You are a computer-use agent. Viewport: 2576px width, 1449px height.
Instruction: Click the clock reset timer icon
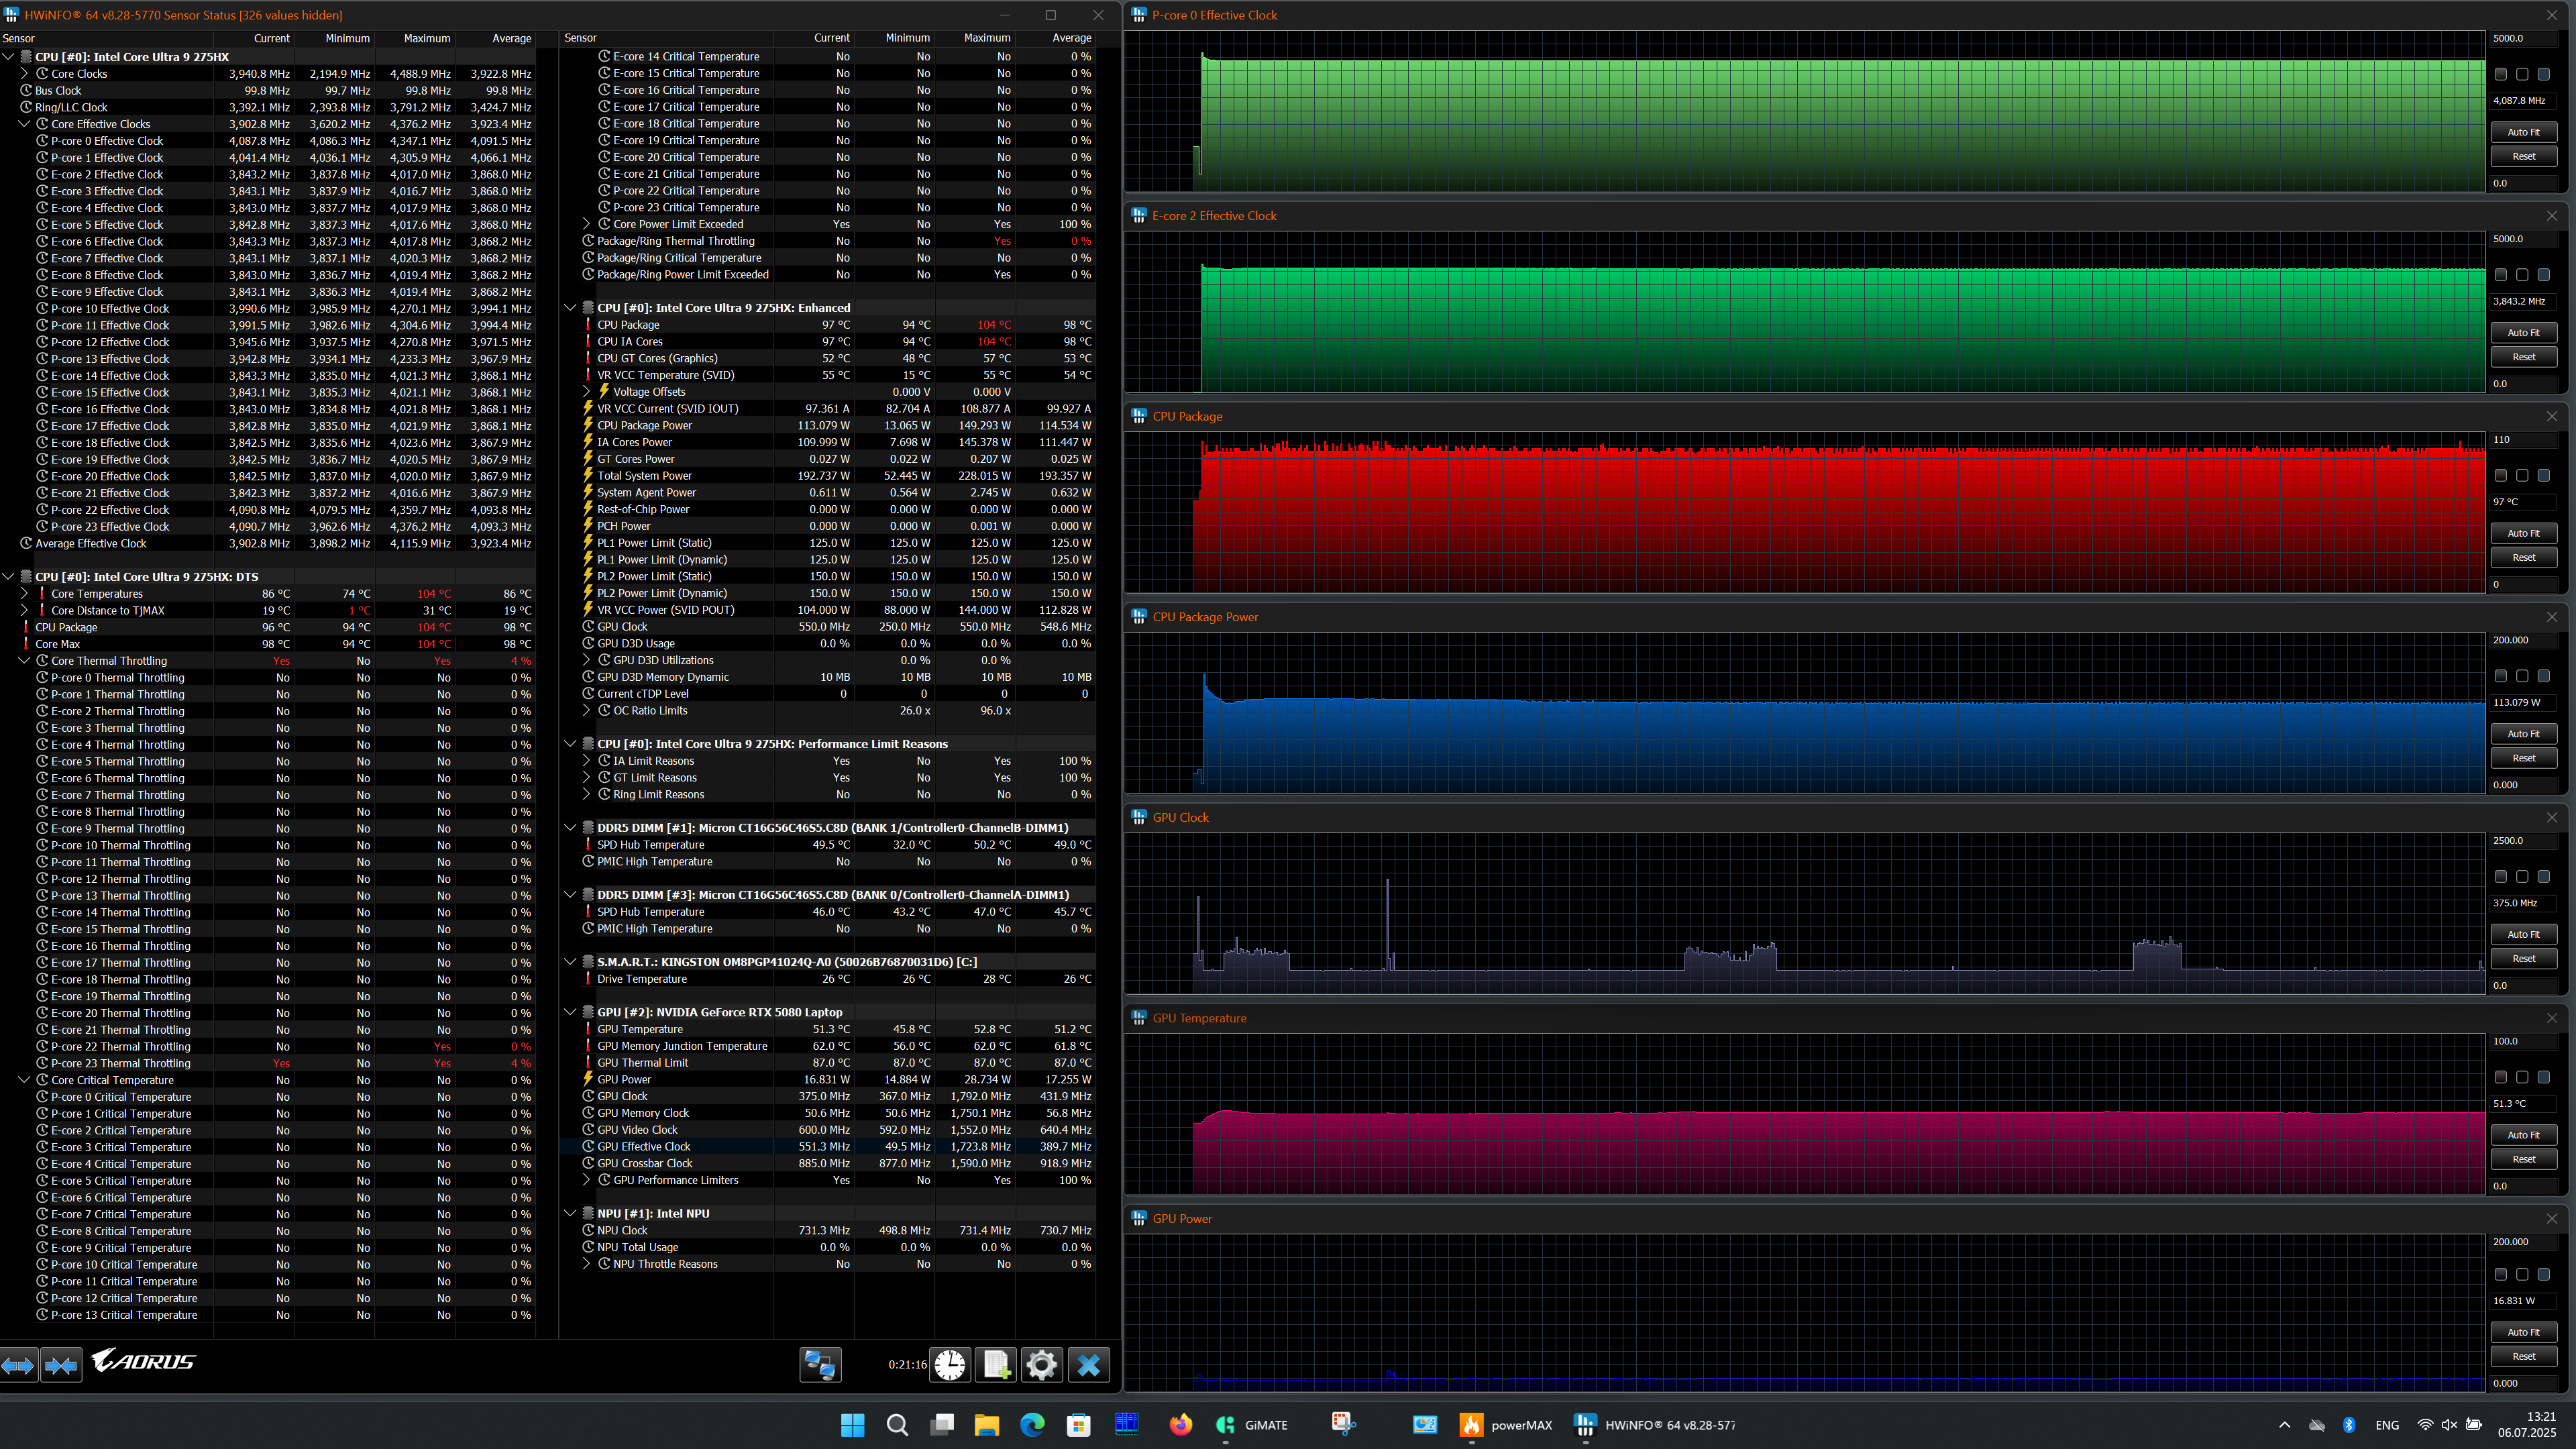tap(950, 1365)
